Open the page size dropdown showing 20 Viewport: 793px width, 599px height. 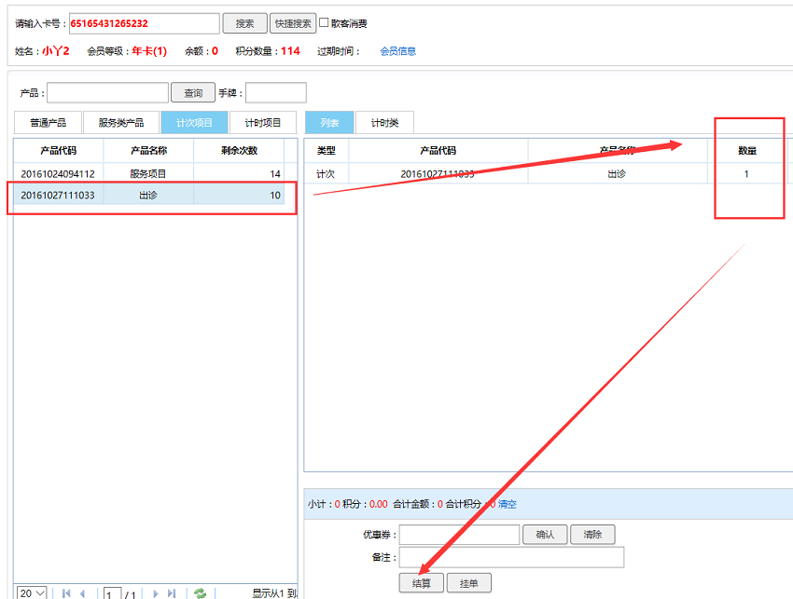(32, 593)
